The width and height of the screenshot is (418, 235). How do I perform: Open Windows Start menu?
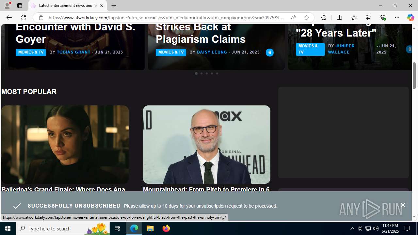tap(8, 228)
